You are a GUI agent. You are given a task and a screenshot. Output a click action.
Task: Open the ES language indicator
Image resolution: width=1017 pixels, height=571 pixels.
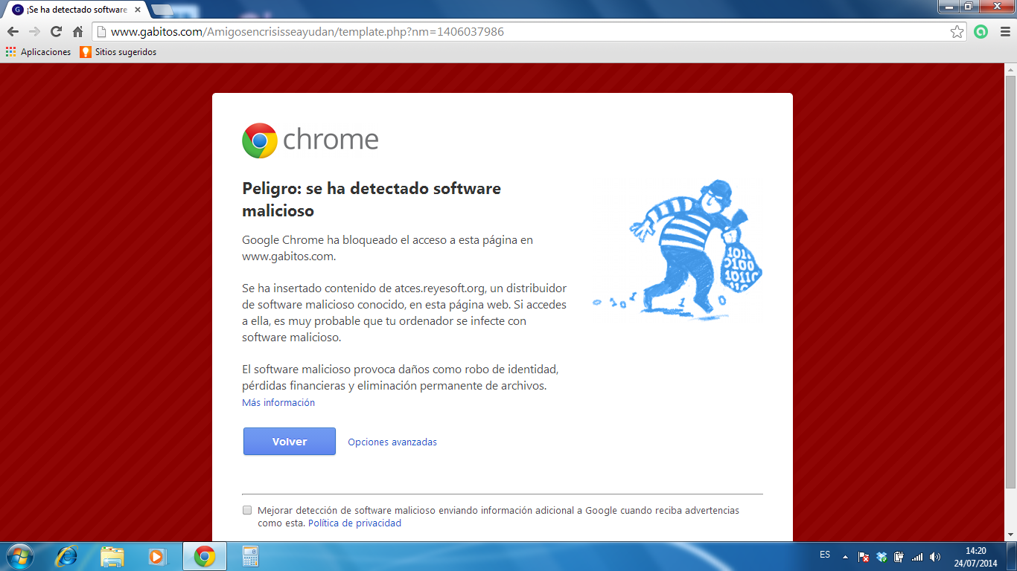(825, 555)
